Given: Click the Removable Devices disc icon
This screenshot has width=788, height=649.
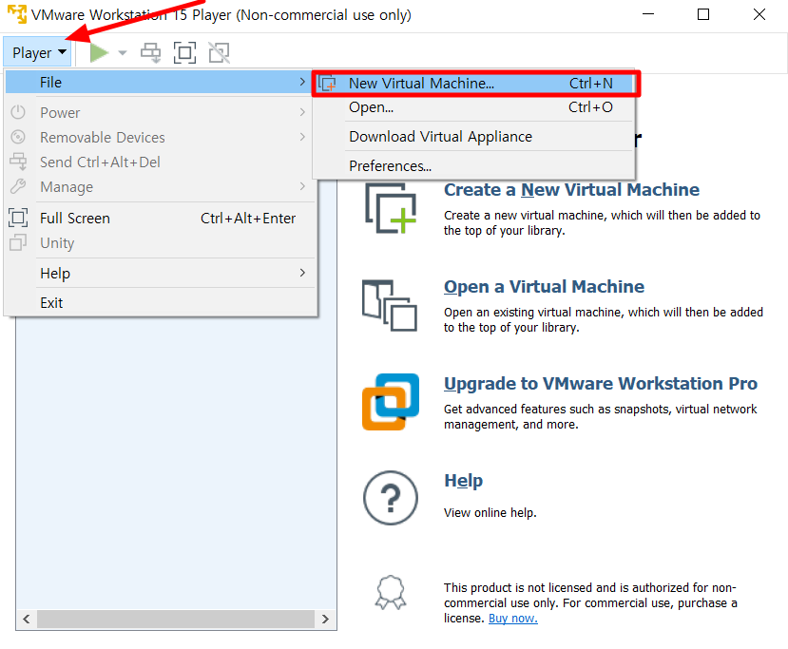Looking at the screenshot, I should 18,137.
